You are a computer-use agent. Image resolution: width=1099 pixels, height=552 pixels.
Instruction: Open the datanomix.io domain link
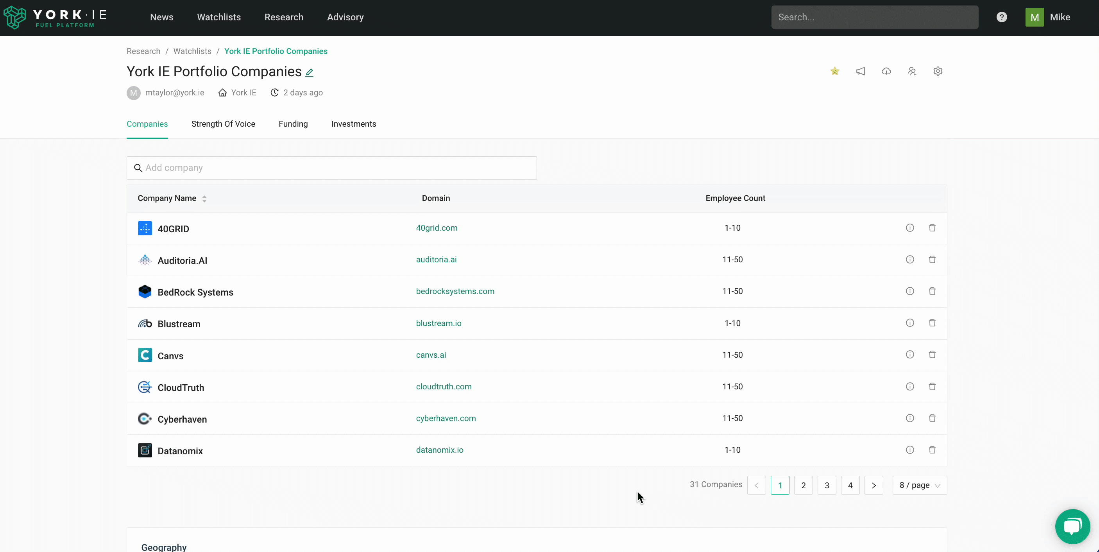(439, 450)
